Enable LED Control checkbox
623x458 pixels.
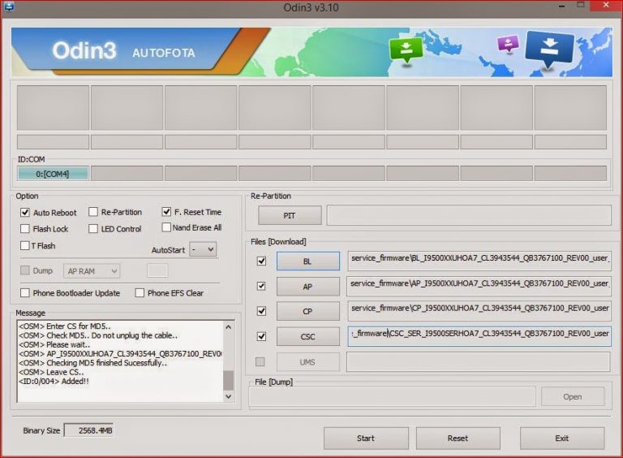pos(93,229)
